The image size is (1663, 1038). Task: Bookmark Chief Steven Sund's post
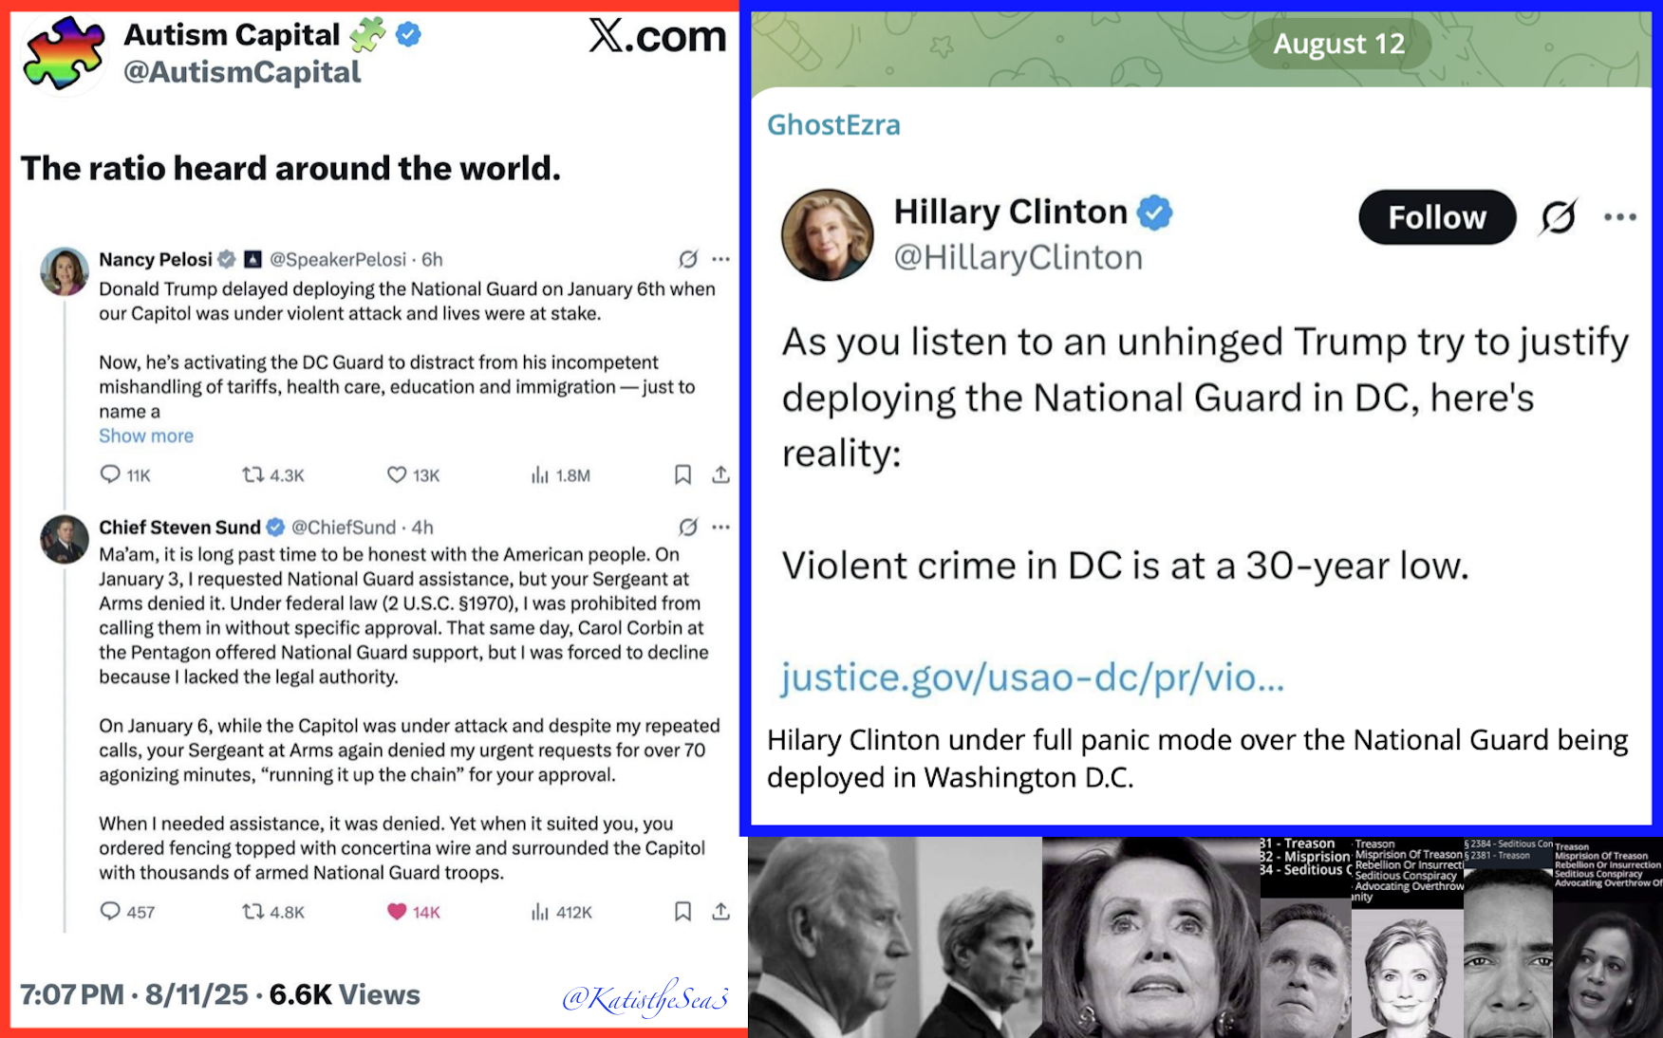[682, 911]
